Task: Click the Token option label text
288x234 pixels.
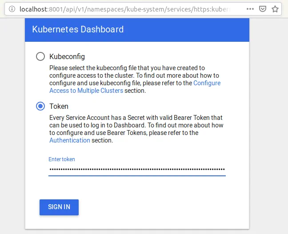Action: [x=59, y=106]
